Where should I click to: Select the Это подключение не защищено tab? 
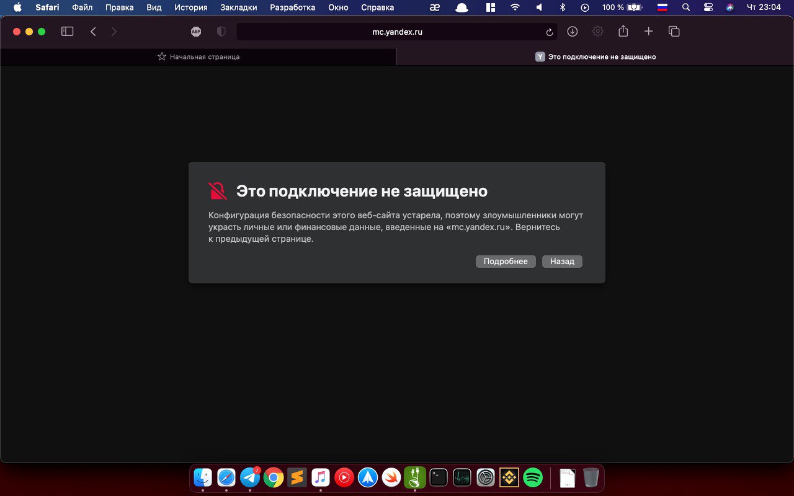point(595,56)
